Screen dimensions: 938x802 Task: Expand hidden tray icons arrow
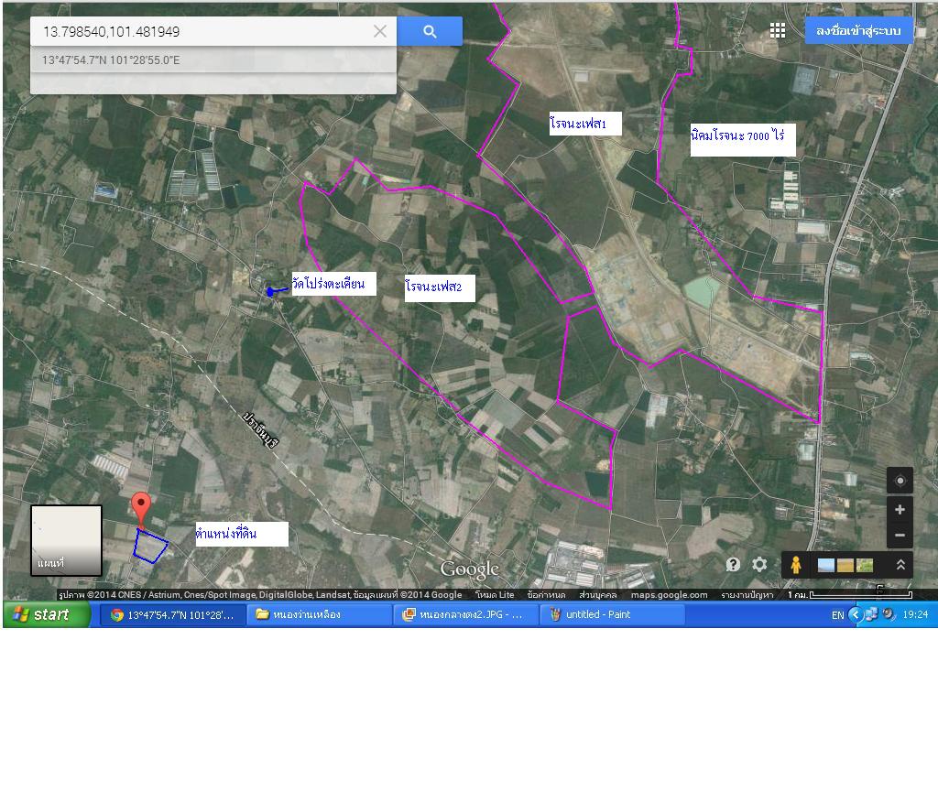pos(856,614)
